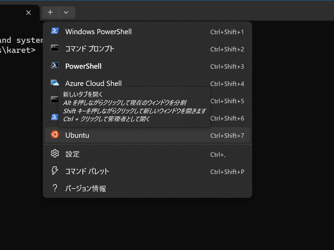The width and height of the screenshot is (334, 250).
Task: Click the Ctrl+Shift+2 shortcut label
Action: [x=227, y=49]
